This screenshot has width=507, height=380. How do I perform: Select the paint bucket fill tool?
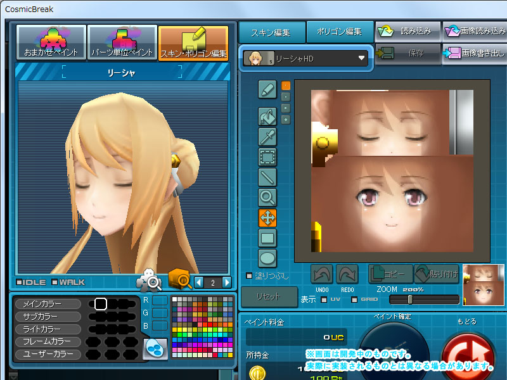pos(267,116)
